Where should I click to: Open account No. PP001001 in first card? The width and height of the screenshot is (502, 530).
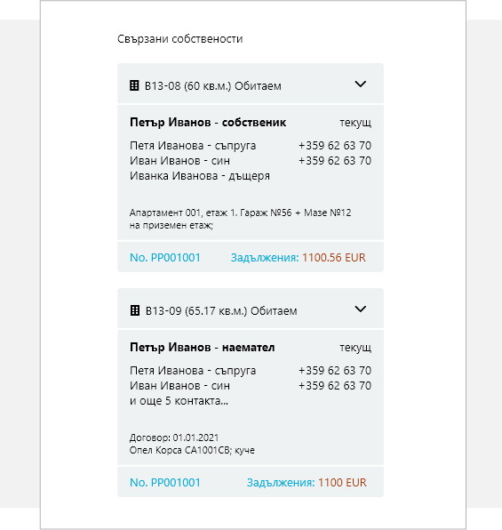(165, 258)
